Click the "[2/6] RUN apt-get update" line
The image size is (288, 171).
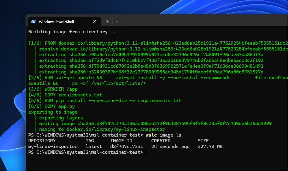point(158,78)
